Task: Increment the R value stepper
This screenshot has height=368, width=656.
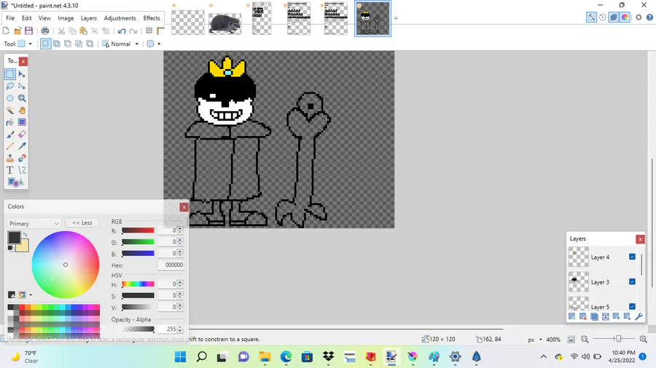Action: (180, 228)
